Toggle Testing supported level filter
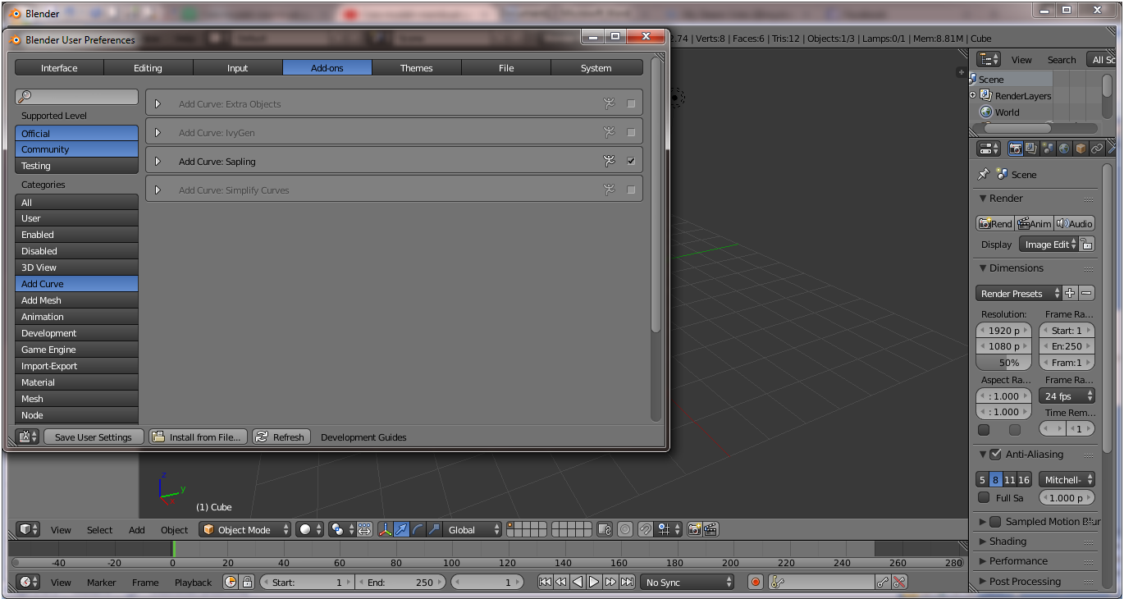 click(x=76, y=166)
